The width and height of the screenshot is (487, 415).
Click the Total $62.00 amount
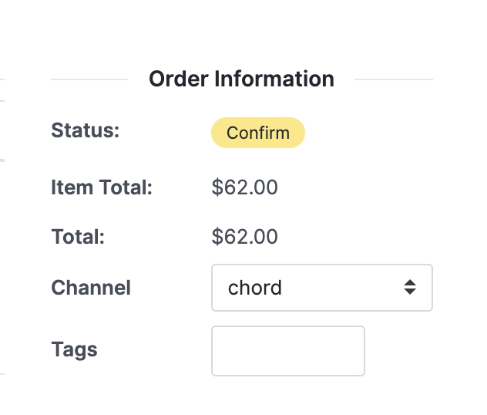coord(244,237)
